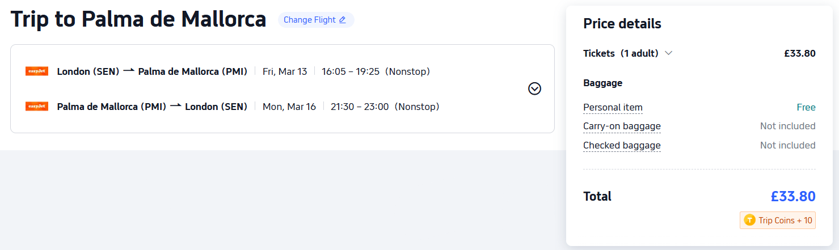Expand flight details with the circled chevron
839x250 pixels.
pos(534,88)
